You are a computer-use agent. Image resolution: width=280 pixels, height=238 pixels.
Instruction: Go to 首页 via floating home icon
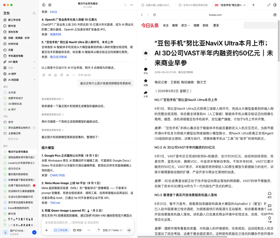click(x=270, y=195)
